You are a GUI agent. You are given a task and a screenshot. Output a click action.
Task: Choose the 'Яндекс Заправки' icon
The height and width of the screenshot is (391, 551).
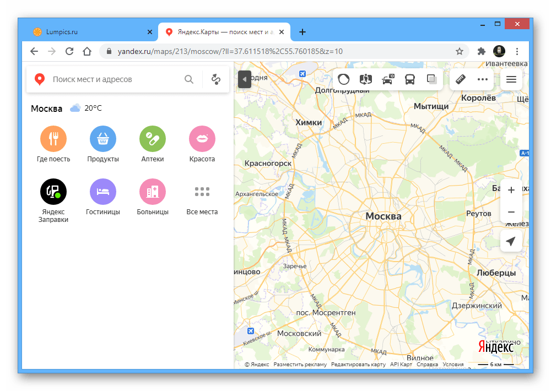click(x=53, y=192)
